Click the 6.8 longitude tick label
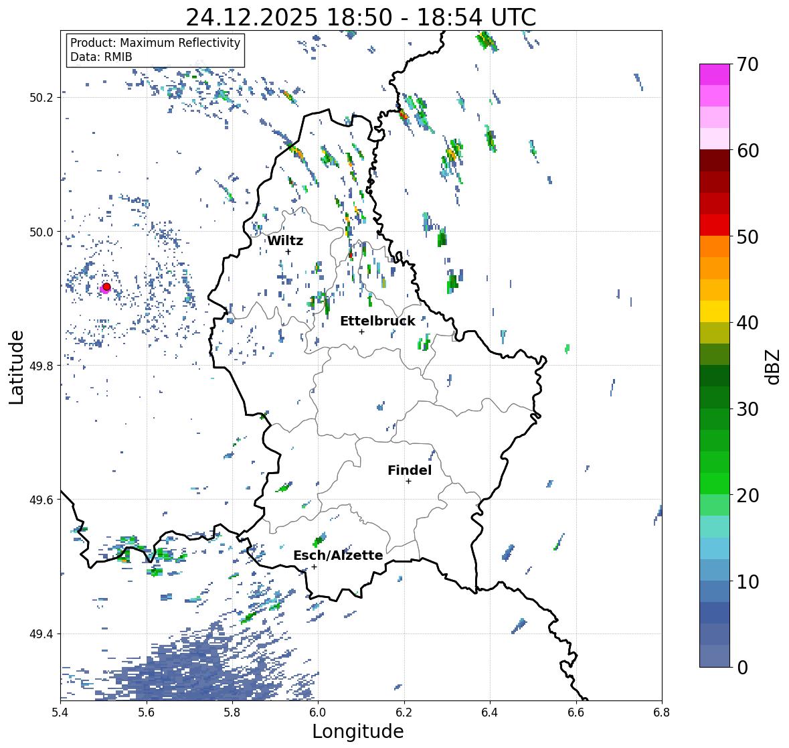789x748 pixels. tap(662, 713)
